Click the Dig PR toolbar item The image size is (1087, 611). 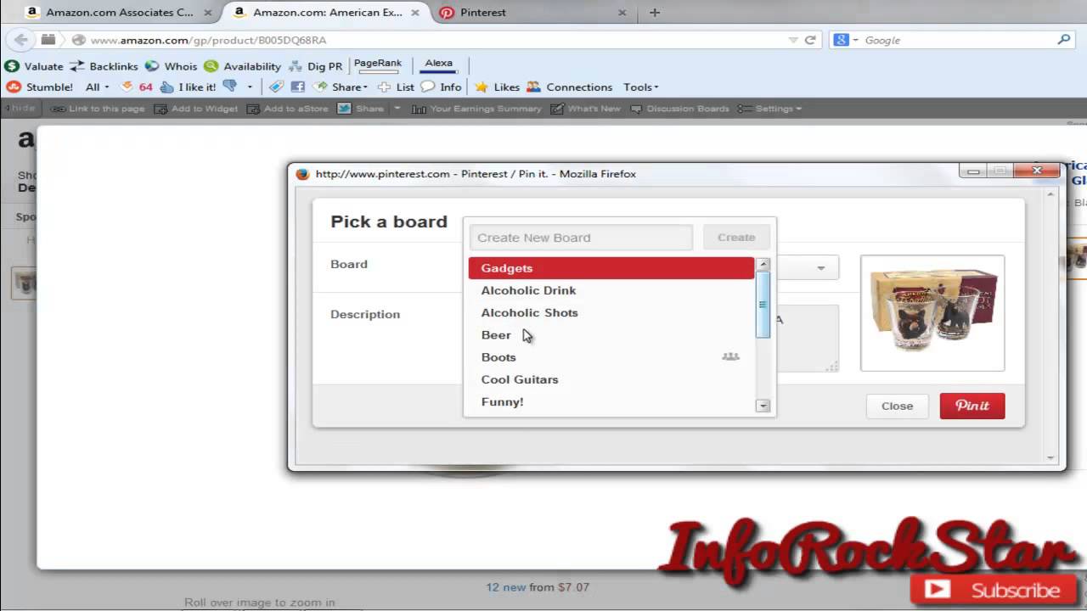[x=316, y=66]
